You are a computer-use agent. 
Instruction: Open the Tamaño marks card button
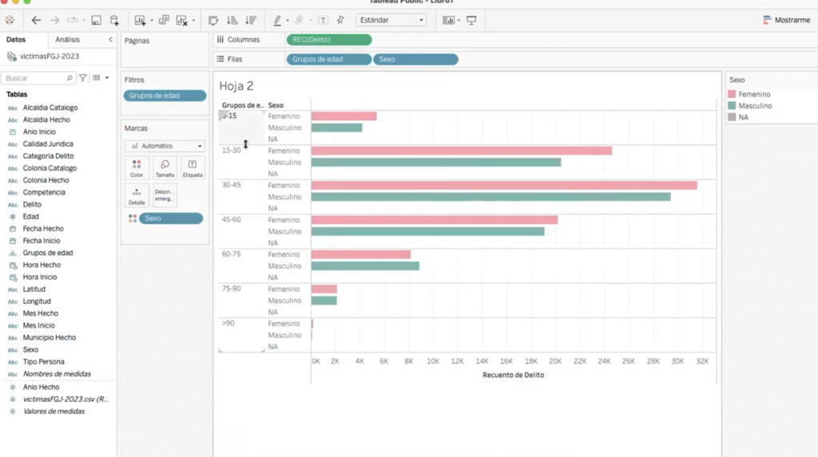(x=165, y=168)
